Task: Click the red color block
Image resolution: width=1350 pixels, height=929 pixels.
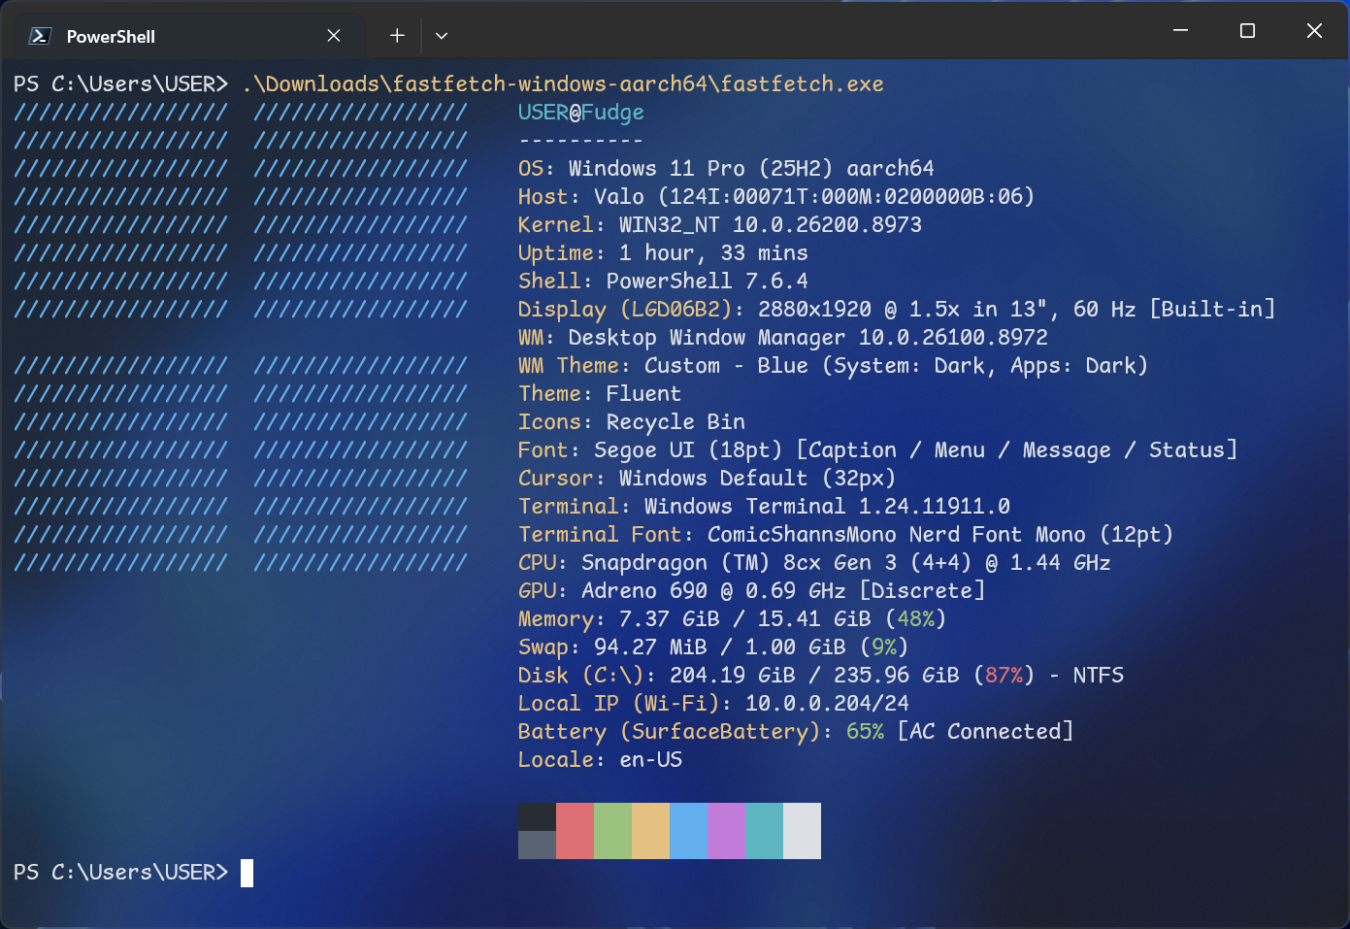Action: [575, 831]
